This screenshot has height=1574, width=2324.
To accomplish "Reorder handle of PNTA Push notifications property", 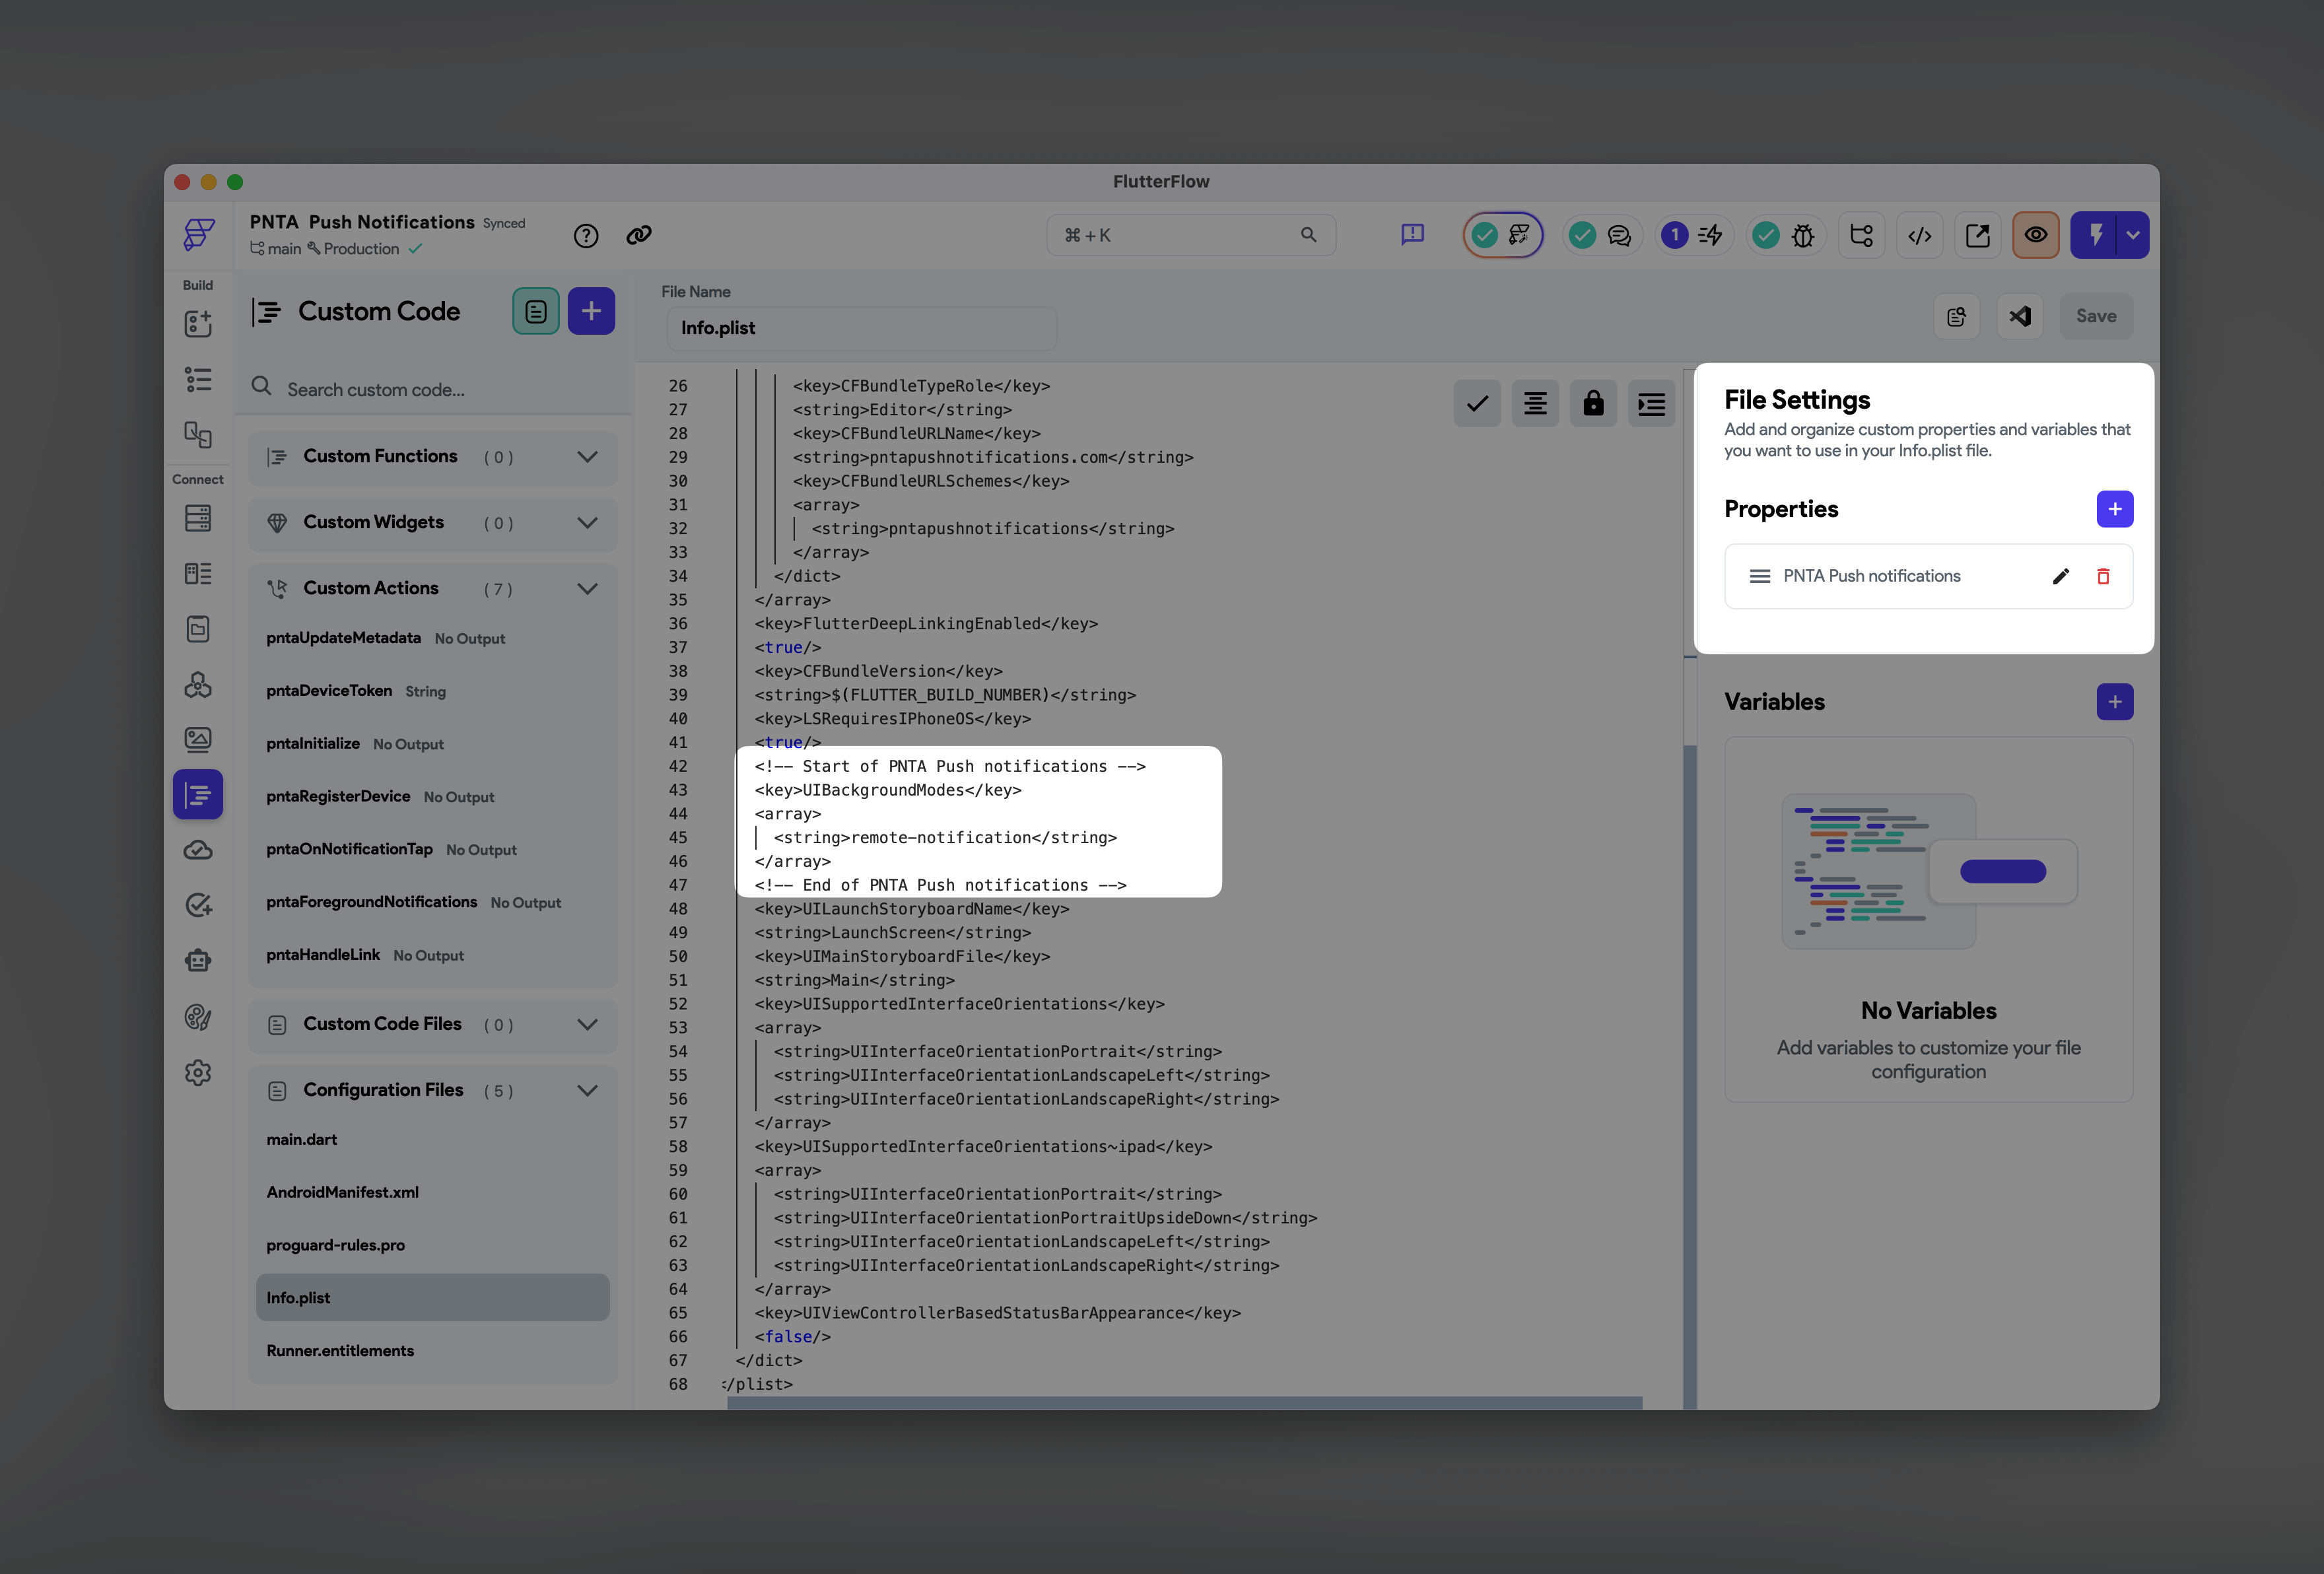I will click(x=1759, y=577).
